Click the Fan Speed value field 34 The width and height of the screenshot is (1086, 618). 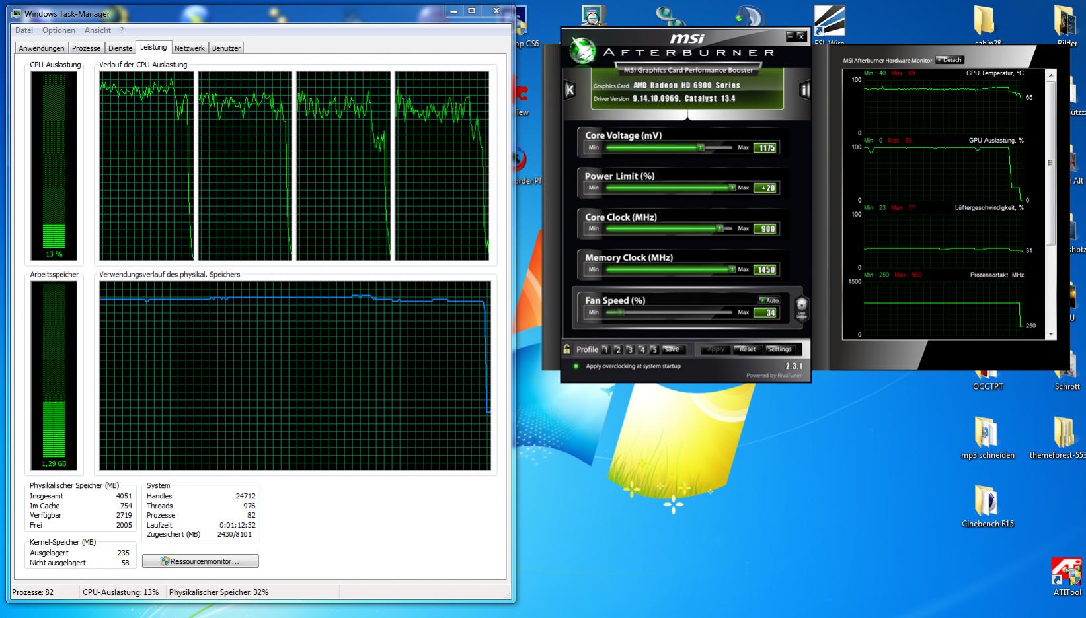click(x=766, y=313)
